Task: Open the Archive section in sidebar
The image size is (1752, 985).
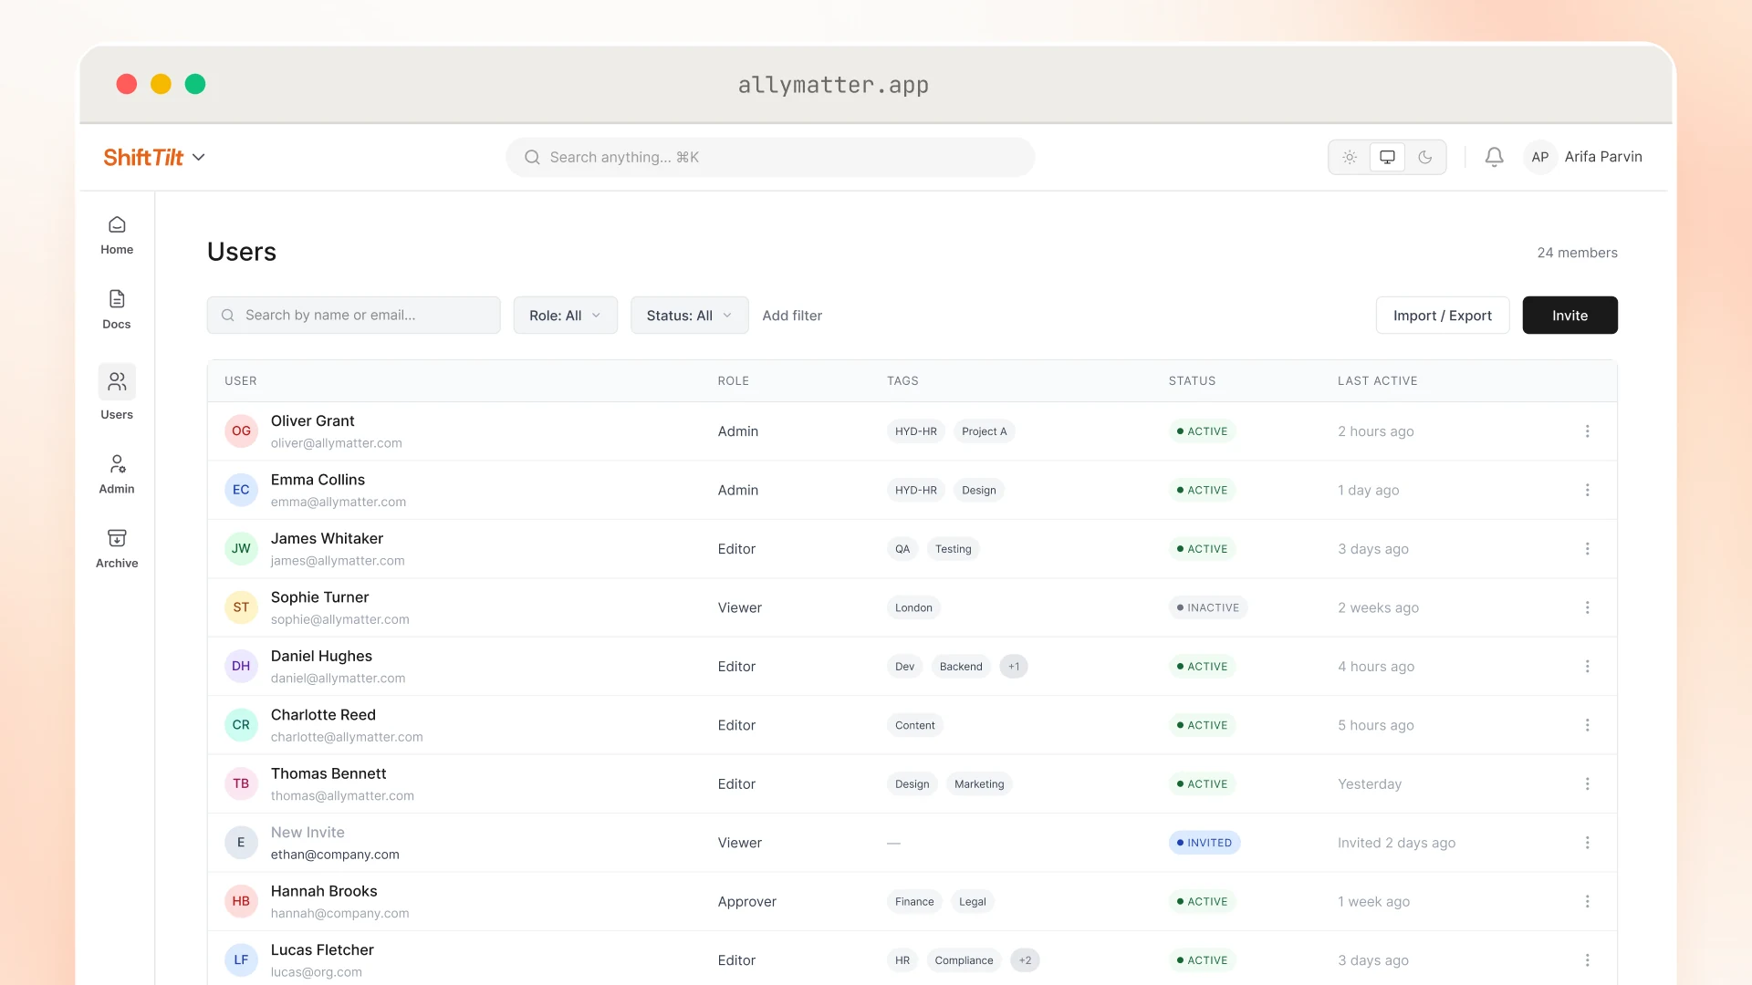Action: pyautogui.click(x=117, y=549)
